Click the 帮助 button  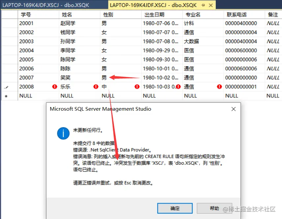[x=214, y=208]
